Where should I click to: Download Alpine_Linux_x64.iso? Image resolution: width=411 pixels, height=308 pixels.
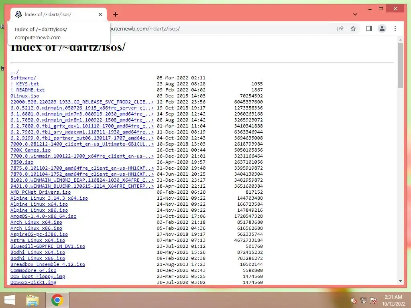pos(39,204)
